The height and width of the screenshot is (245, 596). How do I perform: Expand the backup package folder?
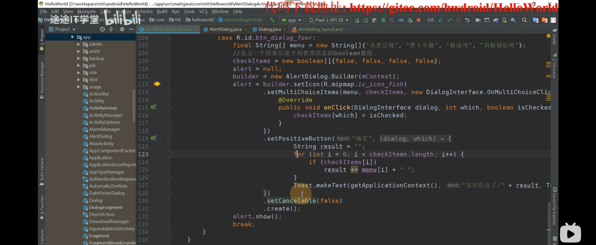79,59
